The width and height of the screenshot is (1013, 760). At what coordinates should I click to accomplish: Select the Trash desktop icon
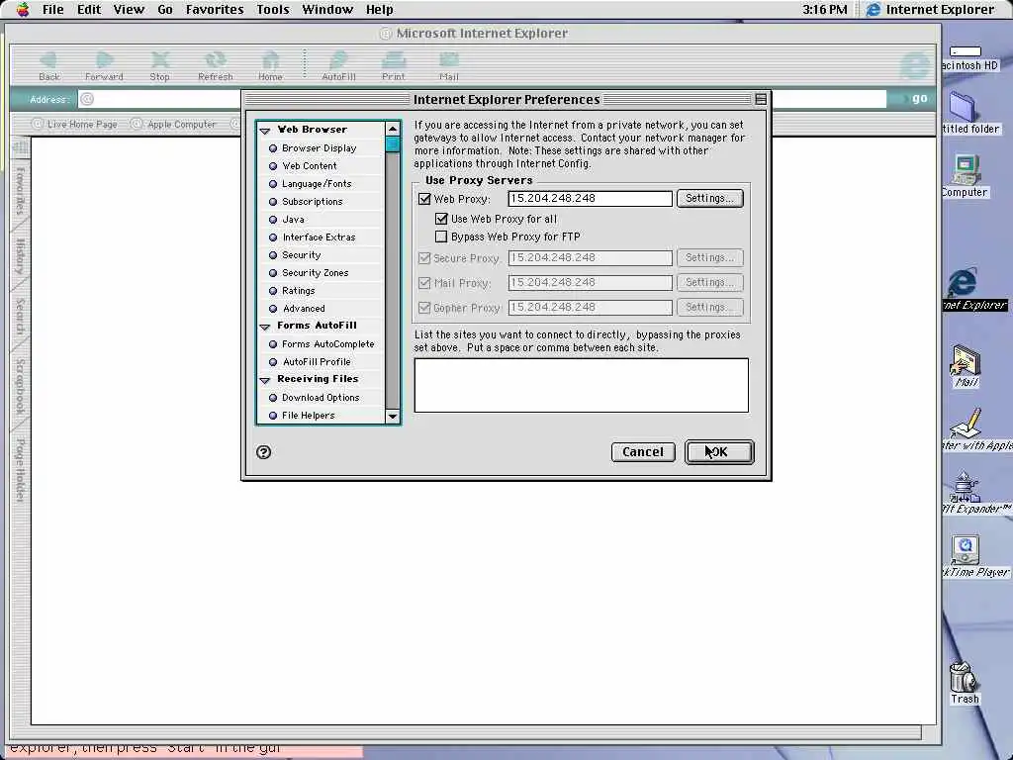pos(964,677)
